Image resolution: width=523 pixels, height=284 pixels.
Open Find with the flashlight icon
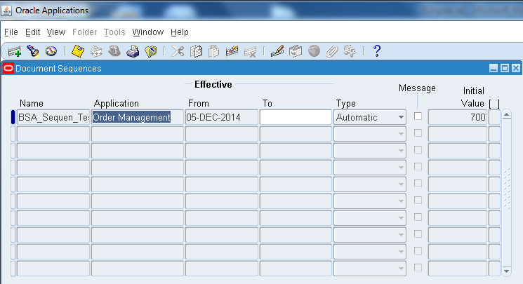33,51
